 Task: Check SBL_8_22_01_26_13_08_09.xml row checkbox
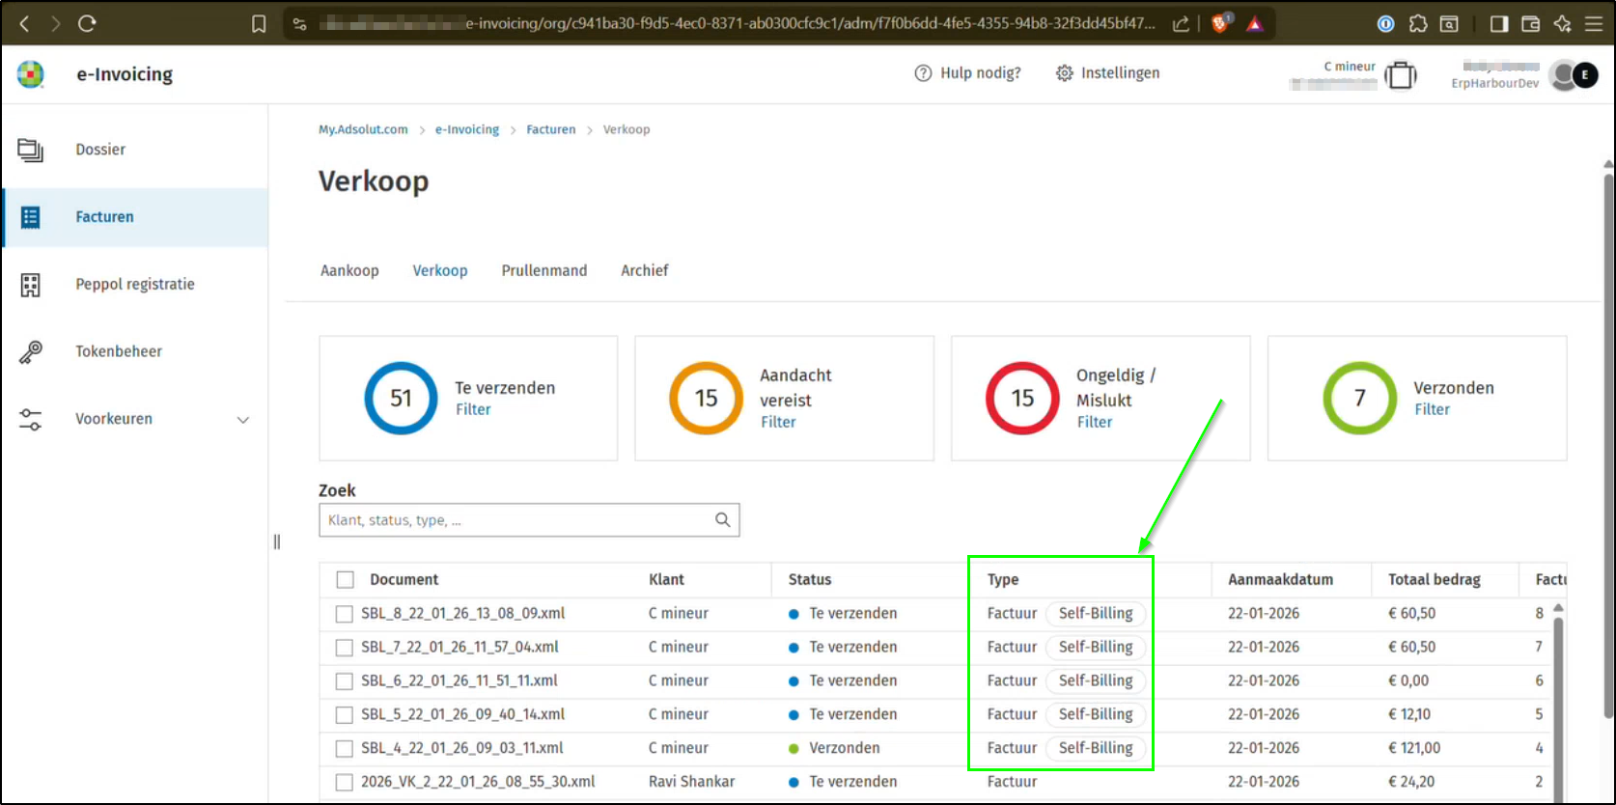coord(345,614)
